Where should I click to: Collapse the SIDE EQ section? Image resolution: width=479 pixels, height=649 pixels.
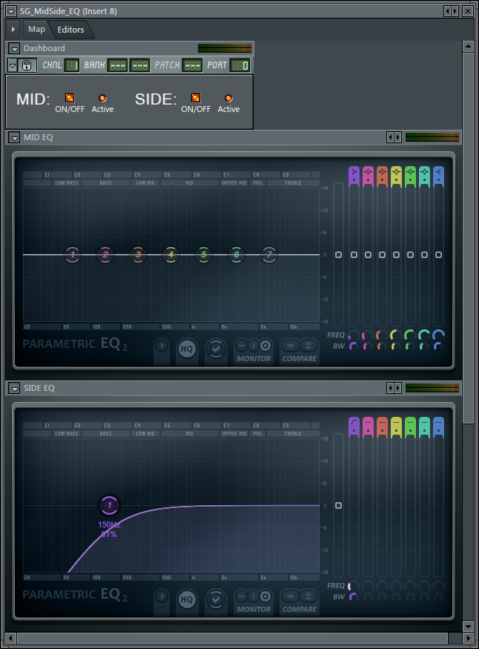[x=15, y=388]
